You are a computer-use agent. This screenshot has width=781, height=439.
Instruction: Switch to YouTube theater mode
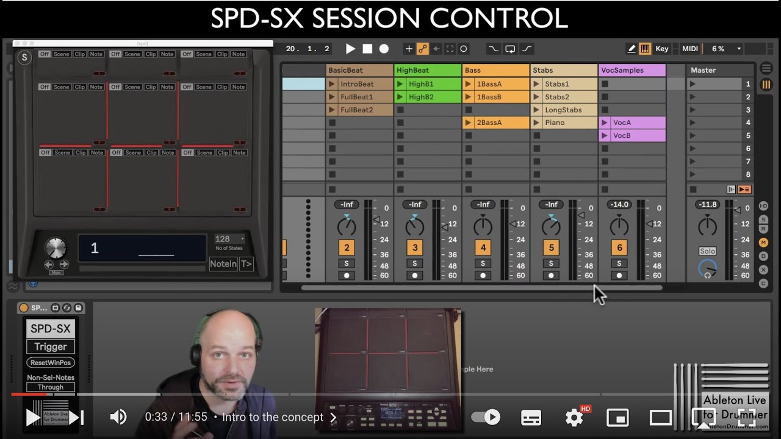[x=661, y=418]
